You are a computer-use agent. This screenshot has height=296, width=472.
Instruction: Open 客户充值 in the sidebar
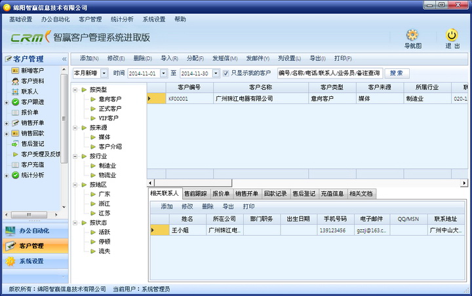[32, 164]
